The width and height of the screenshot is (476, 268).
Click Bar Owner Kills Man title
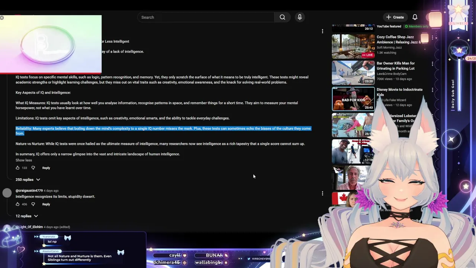tap(396, 66)
